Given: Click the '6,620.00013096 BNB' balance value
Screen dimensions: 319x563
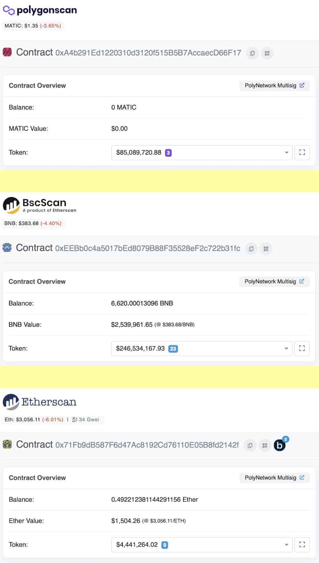Looking at the screenshot, I should (142, 303).
